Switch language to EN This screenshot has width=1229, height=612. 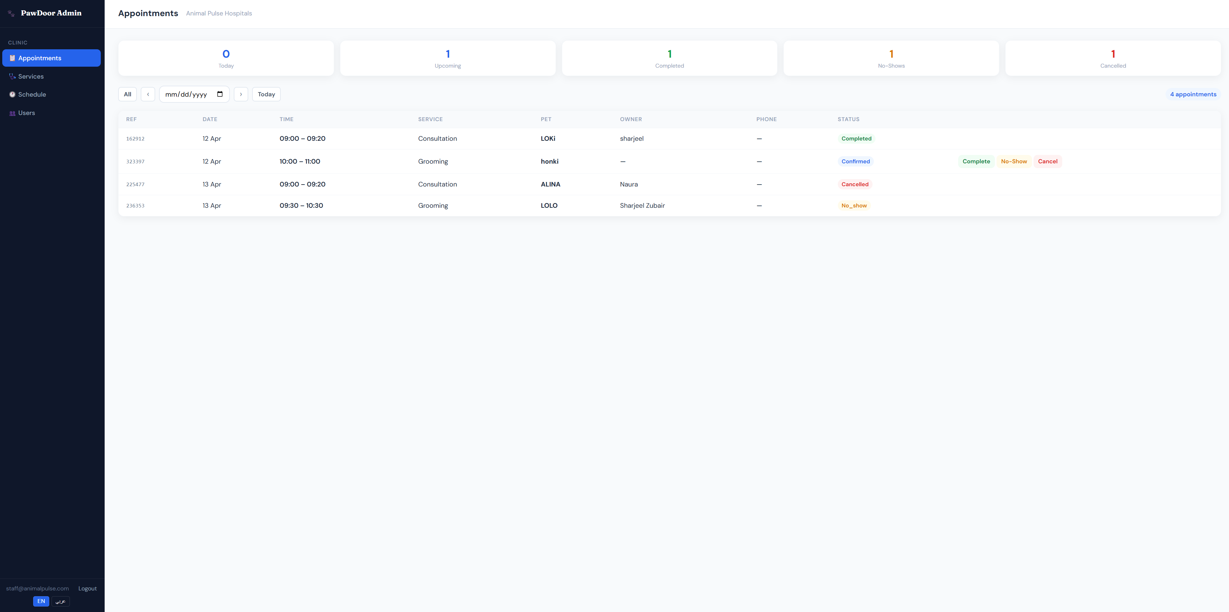tap(41, 601)
